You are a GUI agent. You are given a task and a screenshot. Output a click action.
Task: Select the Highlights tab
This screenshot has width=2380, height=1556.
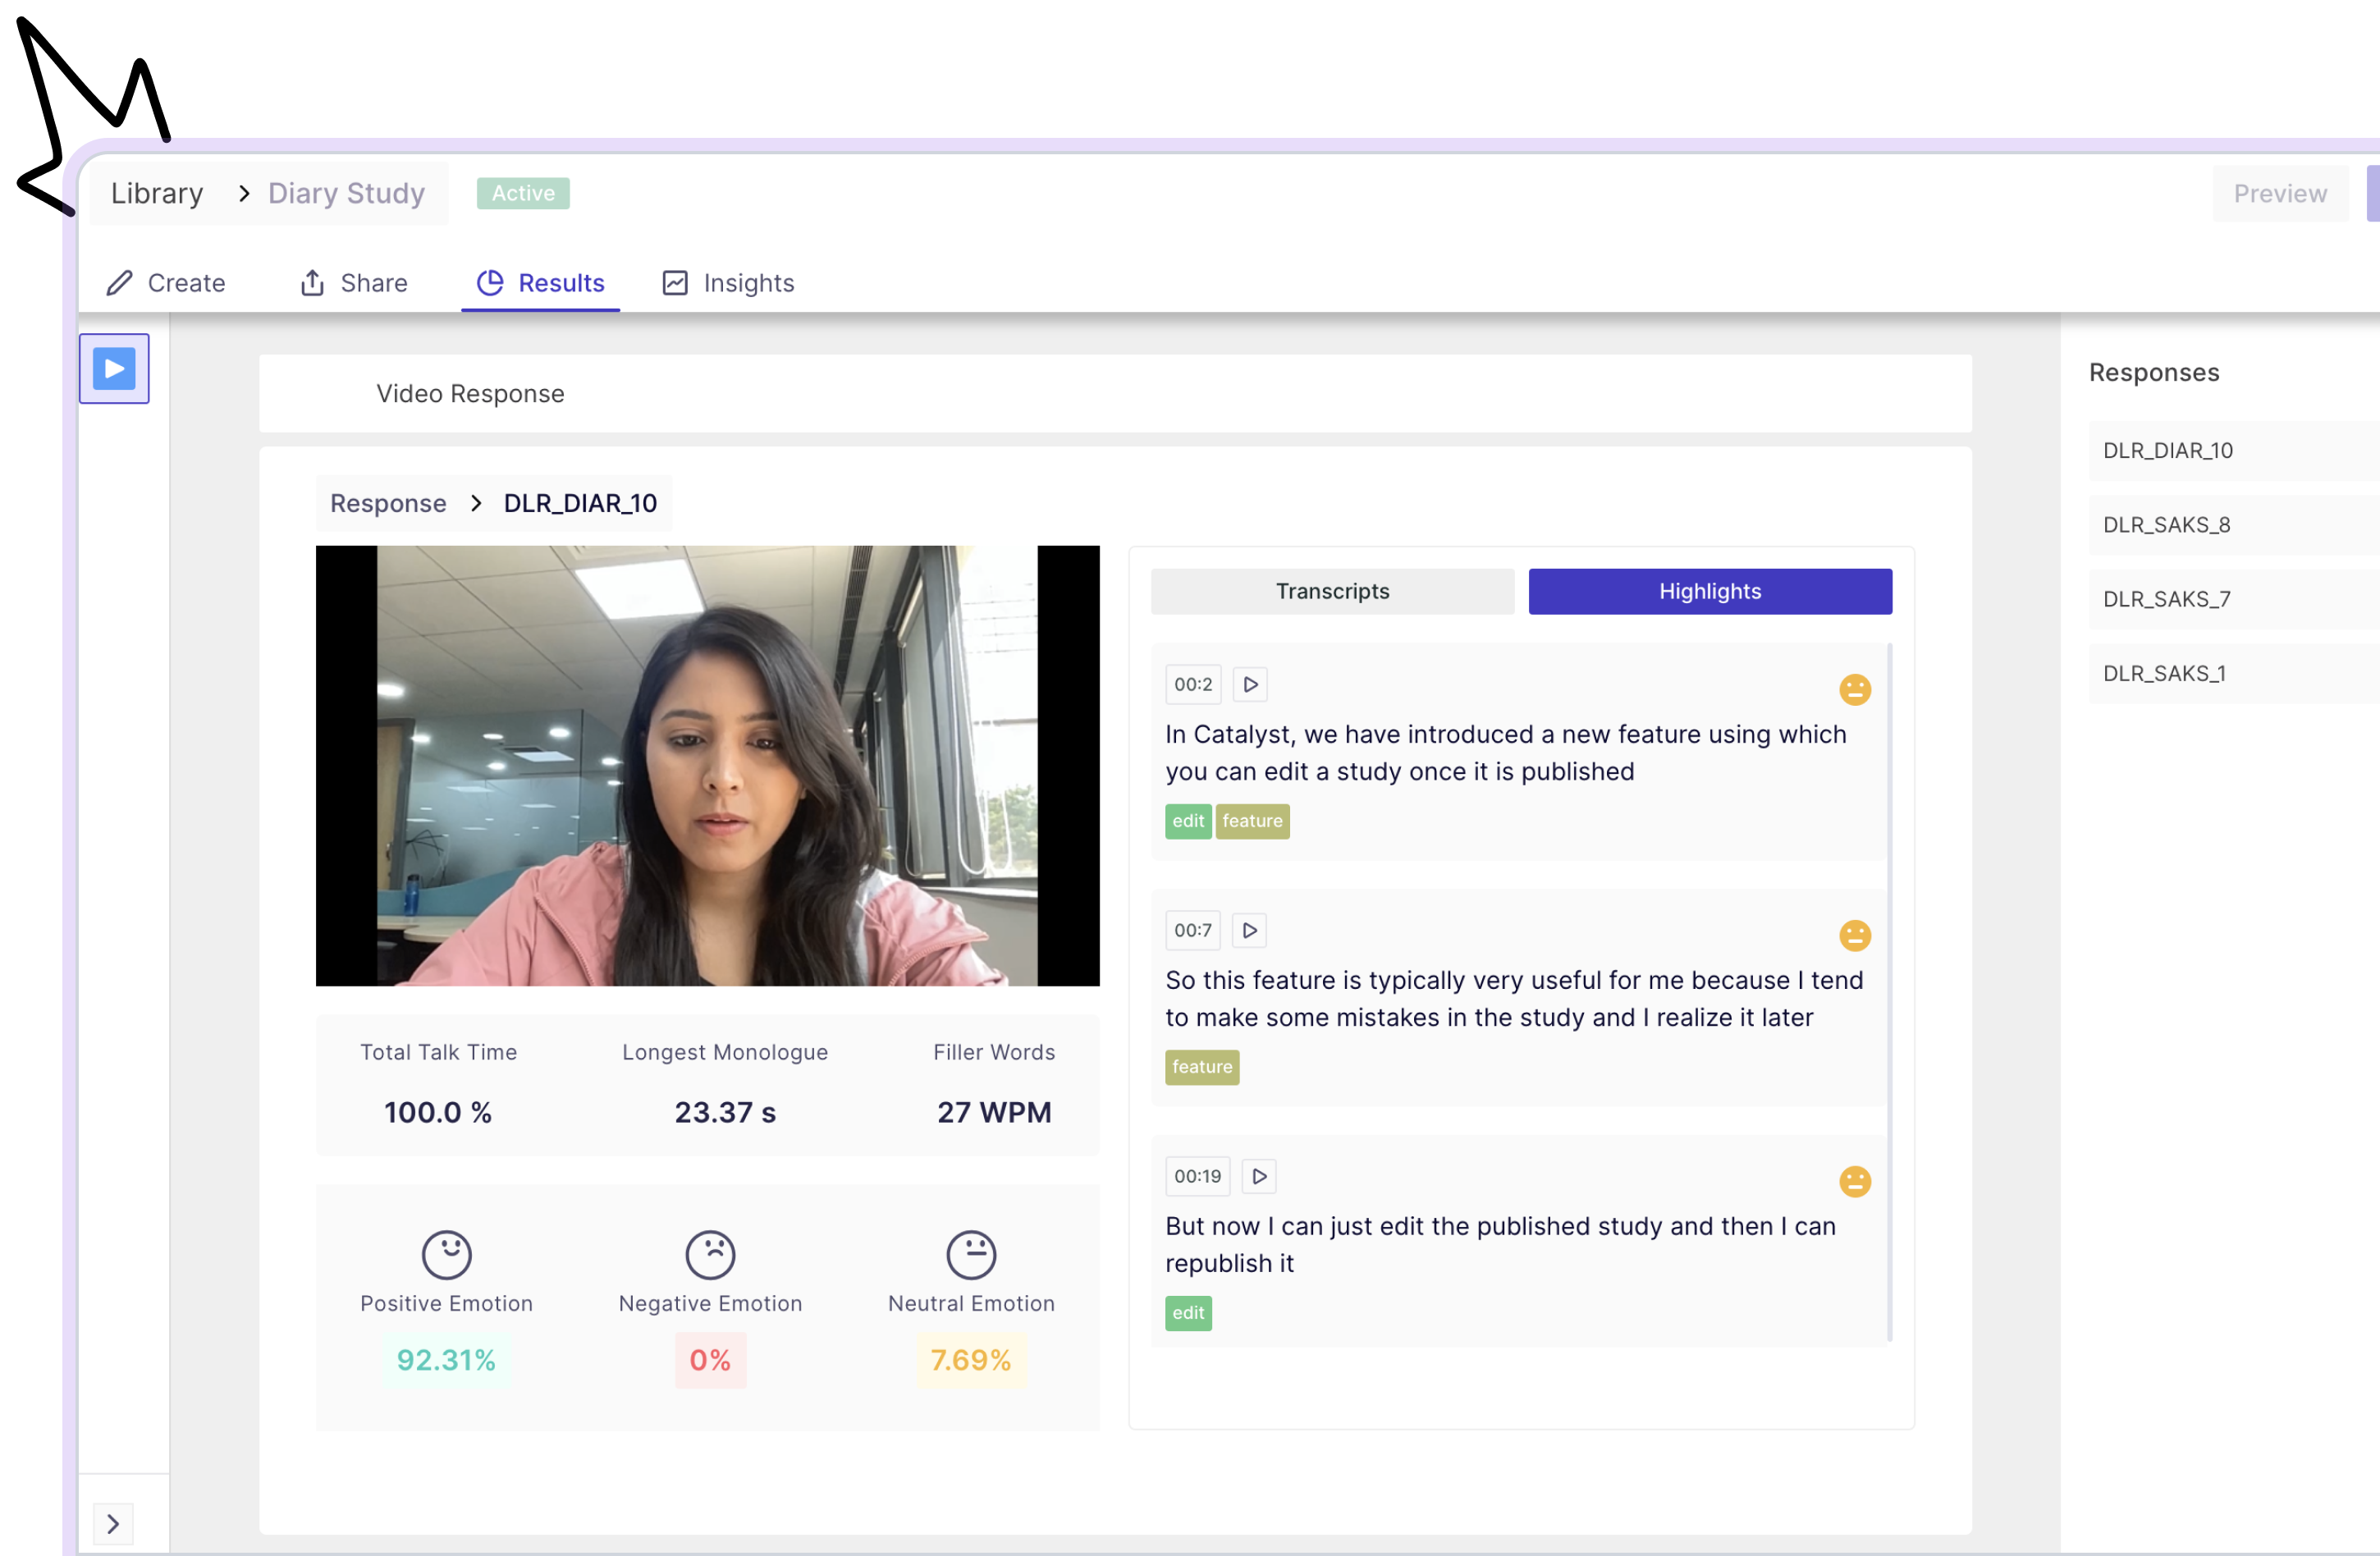tap(1710, 591)
